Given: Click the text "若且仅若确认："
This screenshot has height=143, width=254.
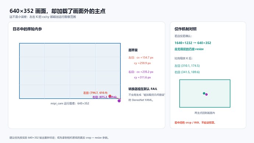Looking at the screenshot, I should pos(183,36).
